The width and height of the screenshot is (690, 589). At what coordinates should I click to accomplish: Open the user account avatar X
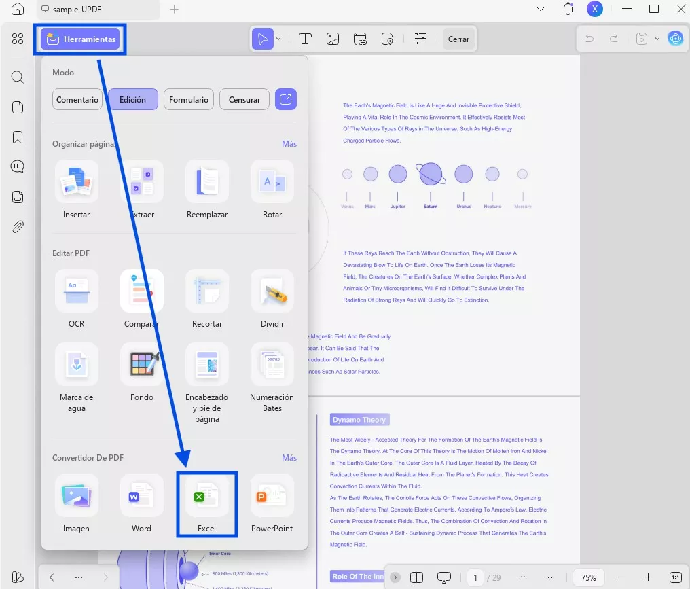click(x=594, y=9)
